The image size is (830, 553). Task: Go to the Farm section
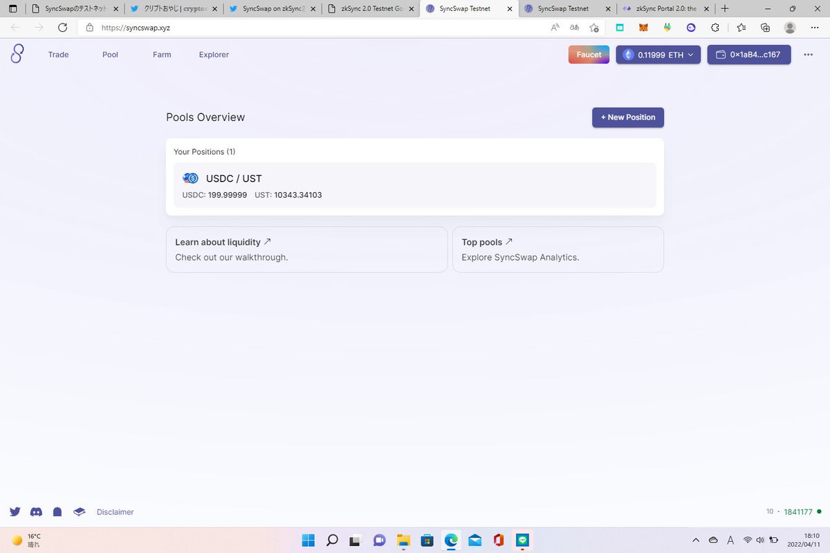coord(162,55)
